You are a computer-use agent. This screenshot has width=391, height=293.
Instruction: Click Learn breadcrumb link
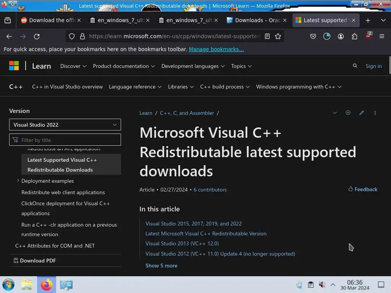point(146,113)
